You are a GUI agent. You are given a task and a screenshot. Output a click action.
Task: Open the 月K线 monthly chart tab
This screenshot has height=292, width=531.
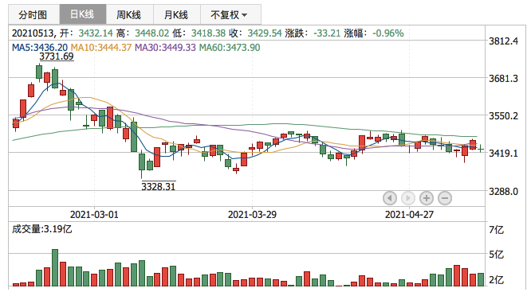[176, 14]
